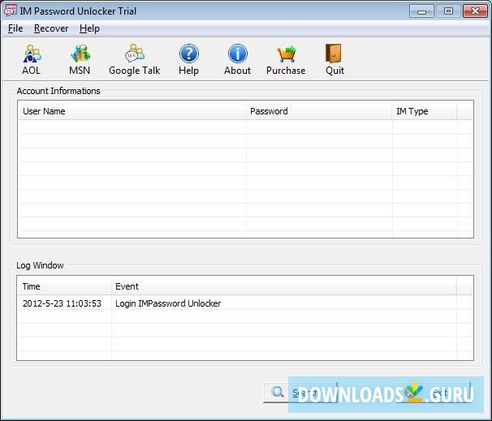
Task: Maximize the IM Password Unlocker window
Action: tap(448, 11)
